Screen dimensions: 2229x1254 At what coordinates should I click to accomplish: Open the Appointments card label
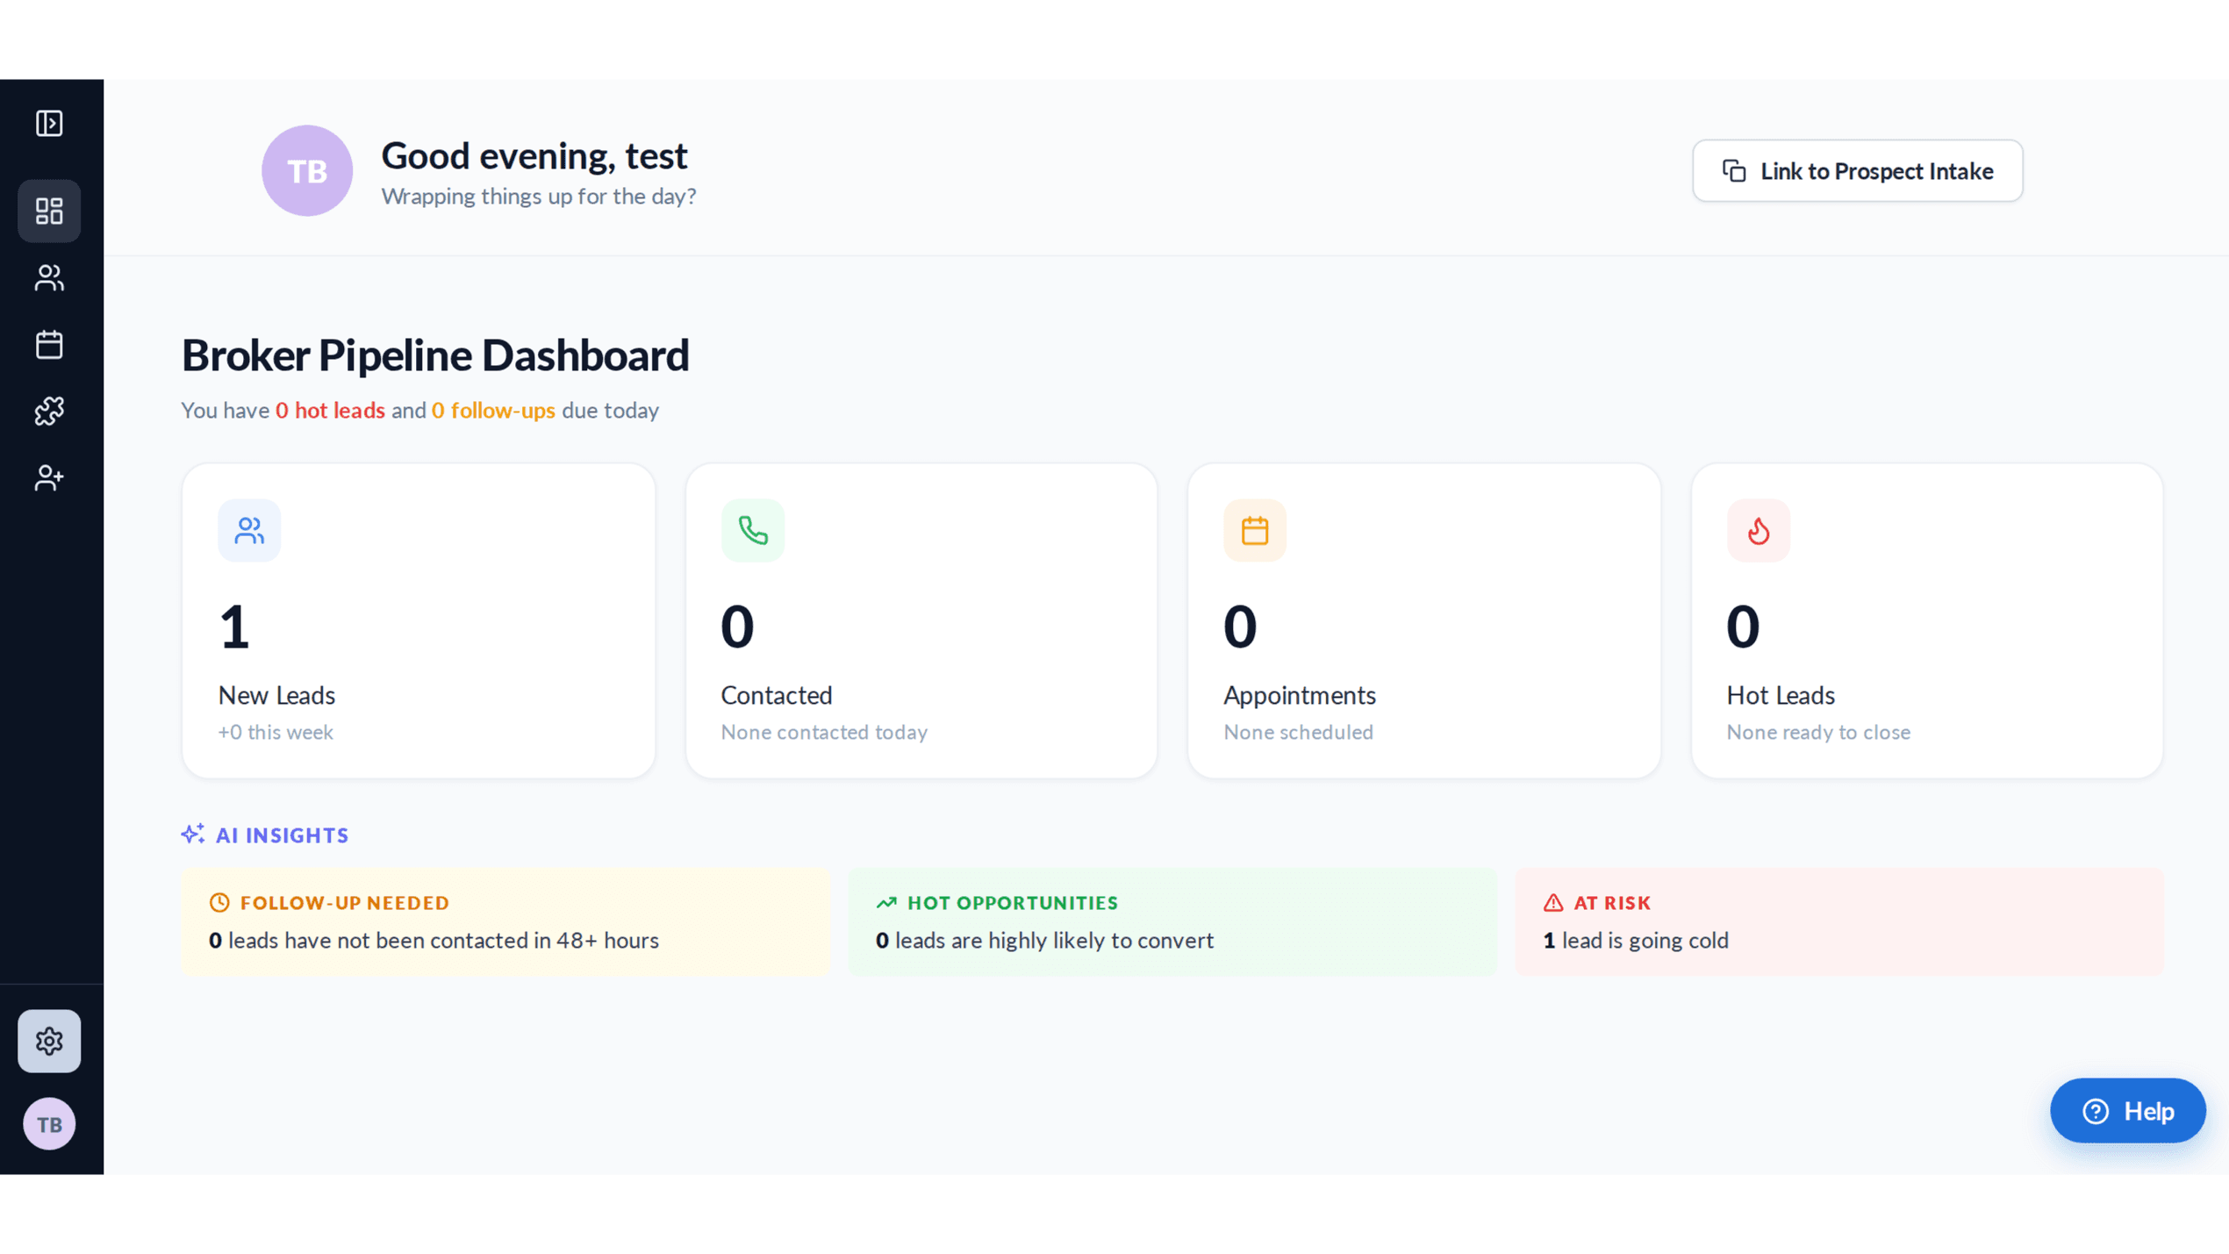pos(1300,695)
